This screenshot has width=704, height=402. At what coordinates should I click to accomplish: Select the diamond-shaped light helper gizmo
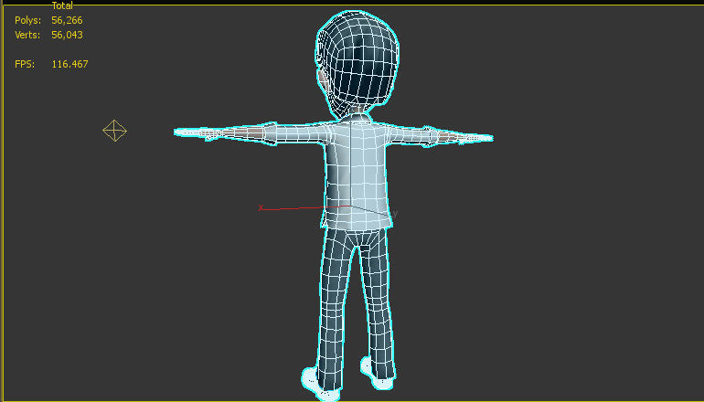coord(114,131)
